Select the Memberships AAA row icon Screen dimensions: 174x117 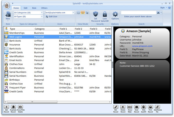[x=6, y=33]
